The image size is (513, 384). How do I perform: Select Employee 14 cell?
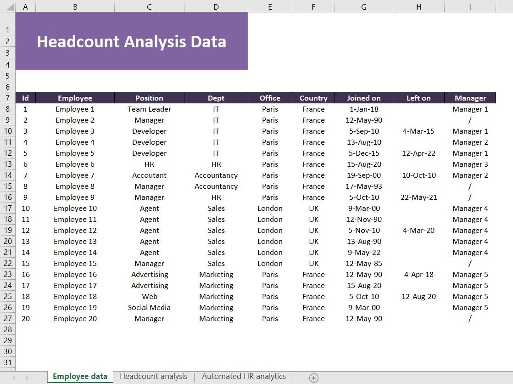tap(75, 252)
